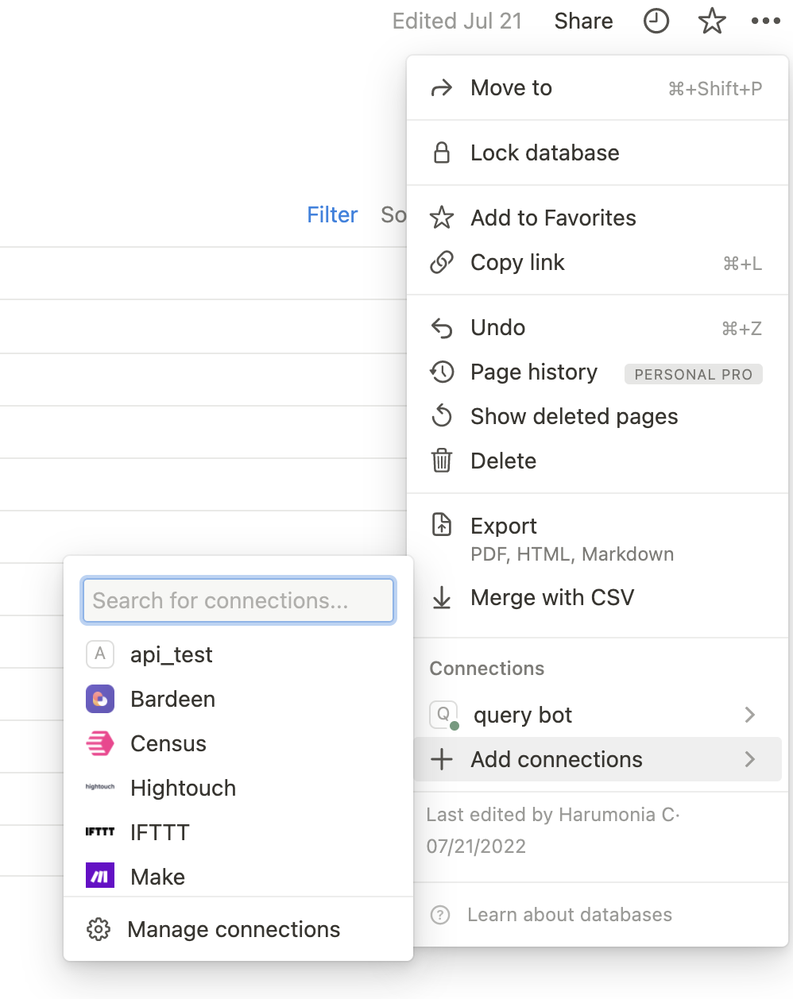Click the Share button
This screenshot has width=793, height=999.
[x=583, y=21]
